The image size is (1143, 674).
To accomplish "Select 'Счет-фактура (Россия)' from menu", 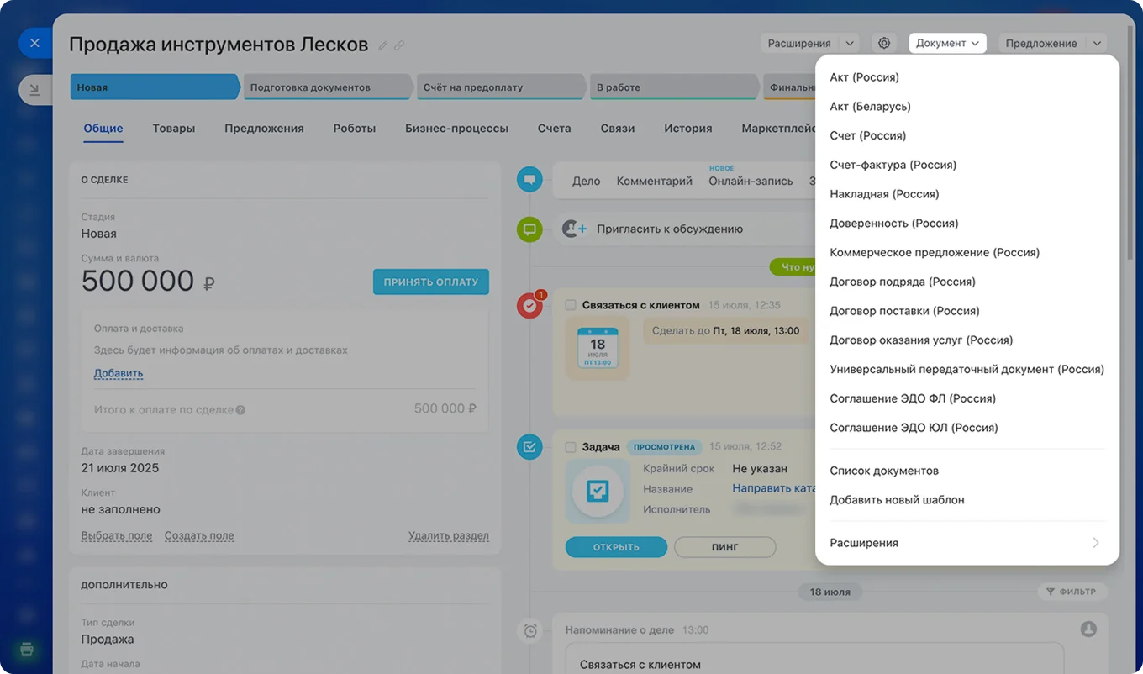I will [x=893, y=165].
